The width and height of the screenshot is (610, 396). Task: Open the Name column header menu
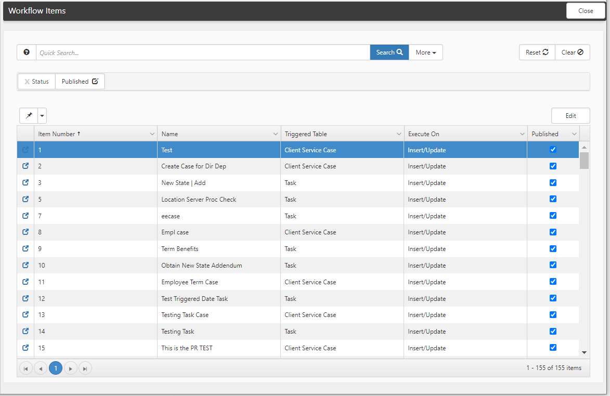click(x=275, y=134)
